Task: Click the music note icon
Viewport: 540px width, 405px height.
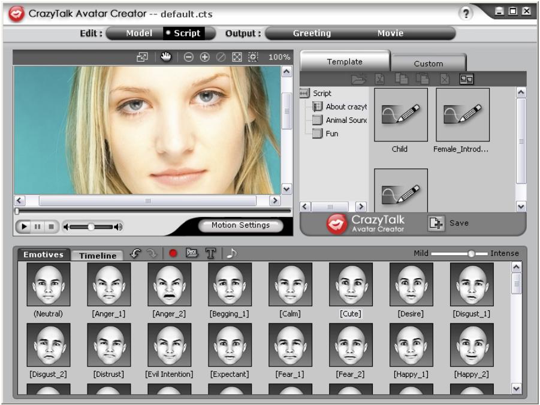Action: [231, 253]
